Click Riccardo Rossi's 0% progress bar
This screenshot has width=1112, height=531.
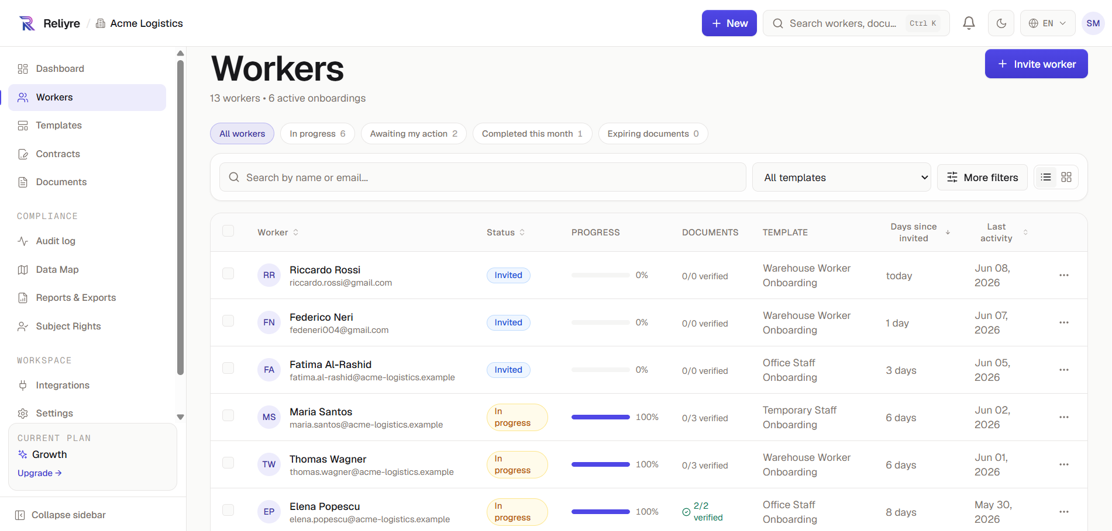point(600,275)
